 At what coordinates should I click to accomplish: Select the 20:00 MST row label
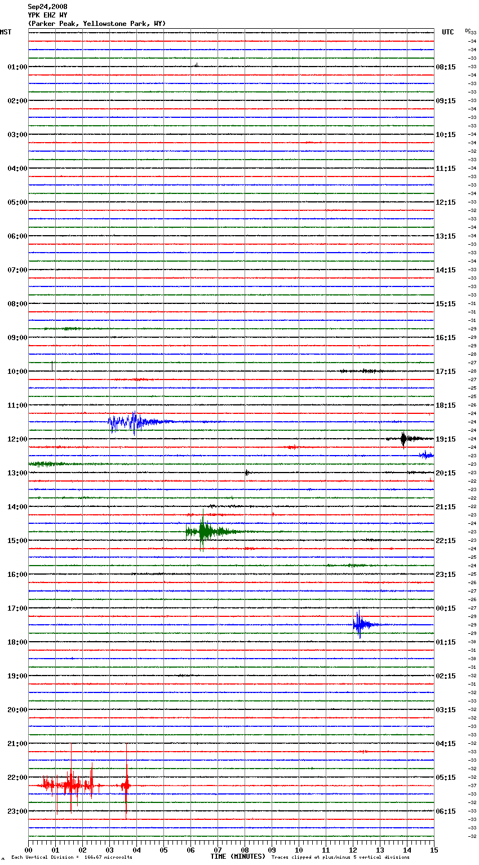point(17,710)
